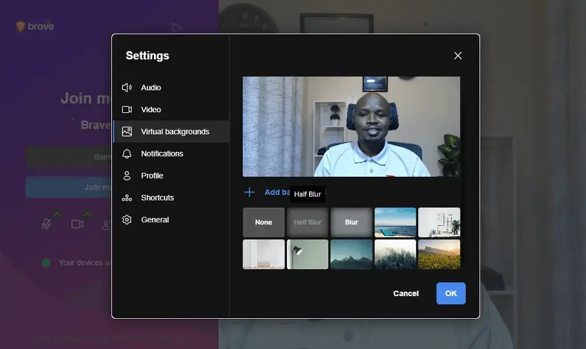The height and width of the screenshot is (349, 586).
Task: Open the Video settings tab
Action: [x=151, y=110]
